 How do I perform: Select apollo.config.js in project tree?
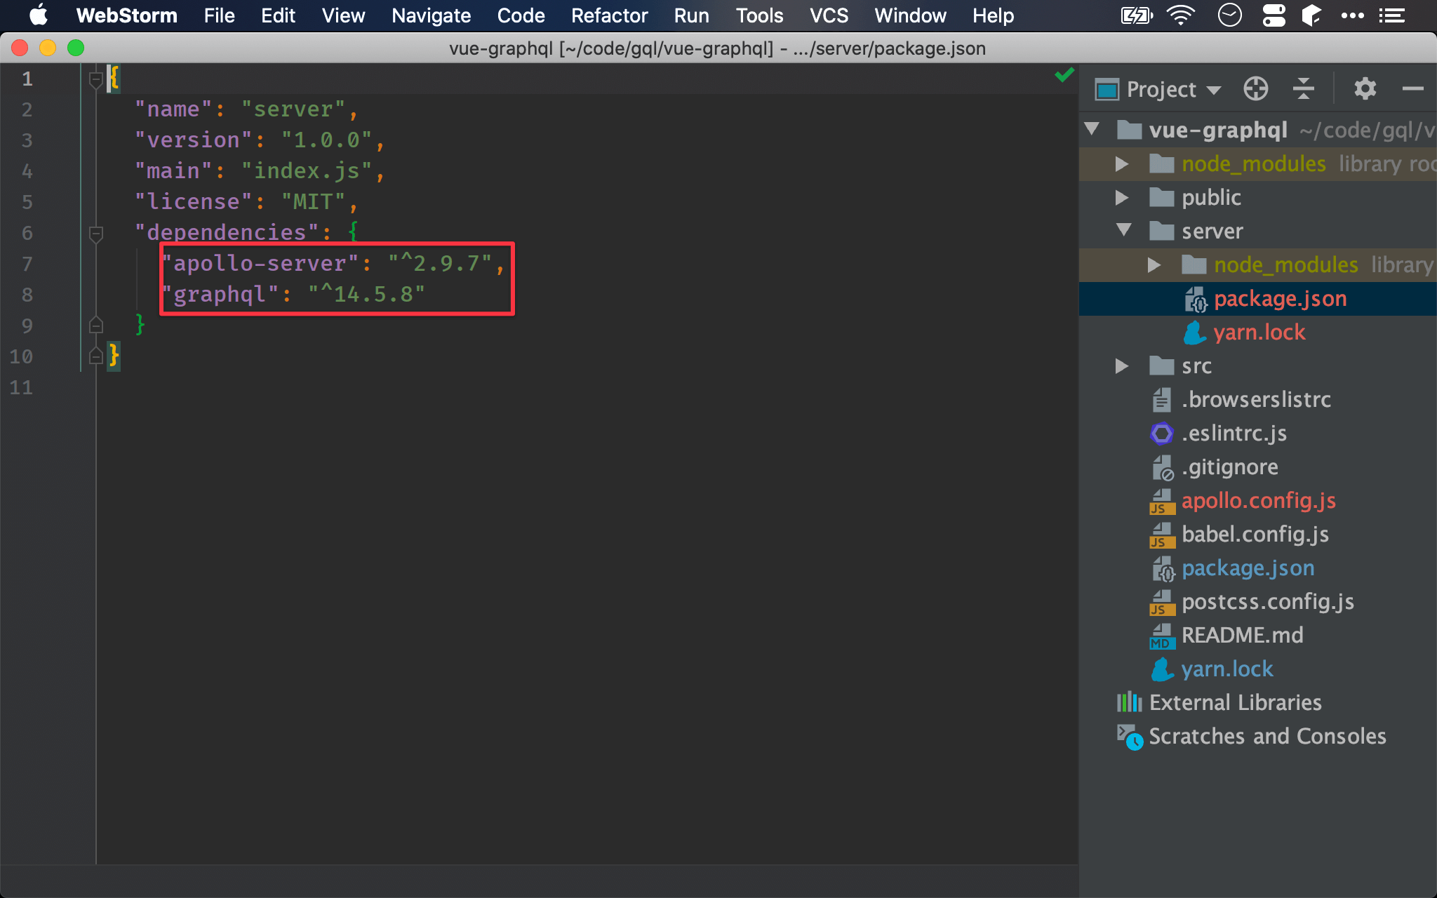1259,500
